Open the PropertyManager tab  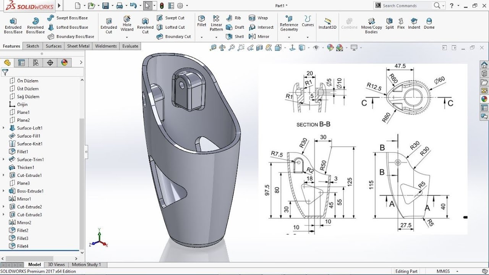tap(21, 63)
